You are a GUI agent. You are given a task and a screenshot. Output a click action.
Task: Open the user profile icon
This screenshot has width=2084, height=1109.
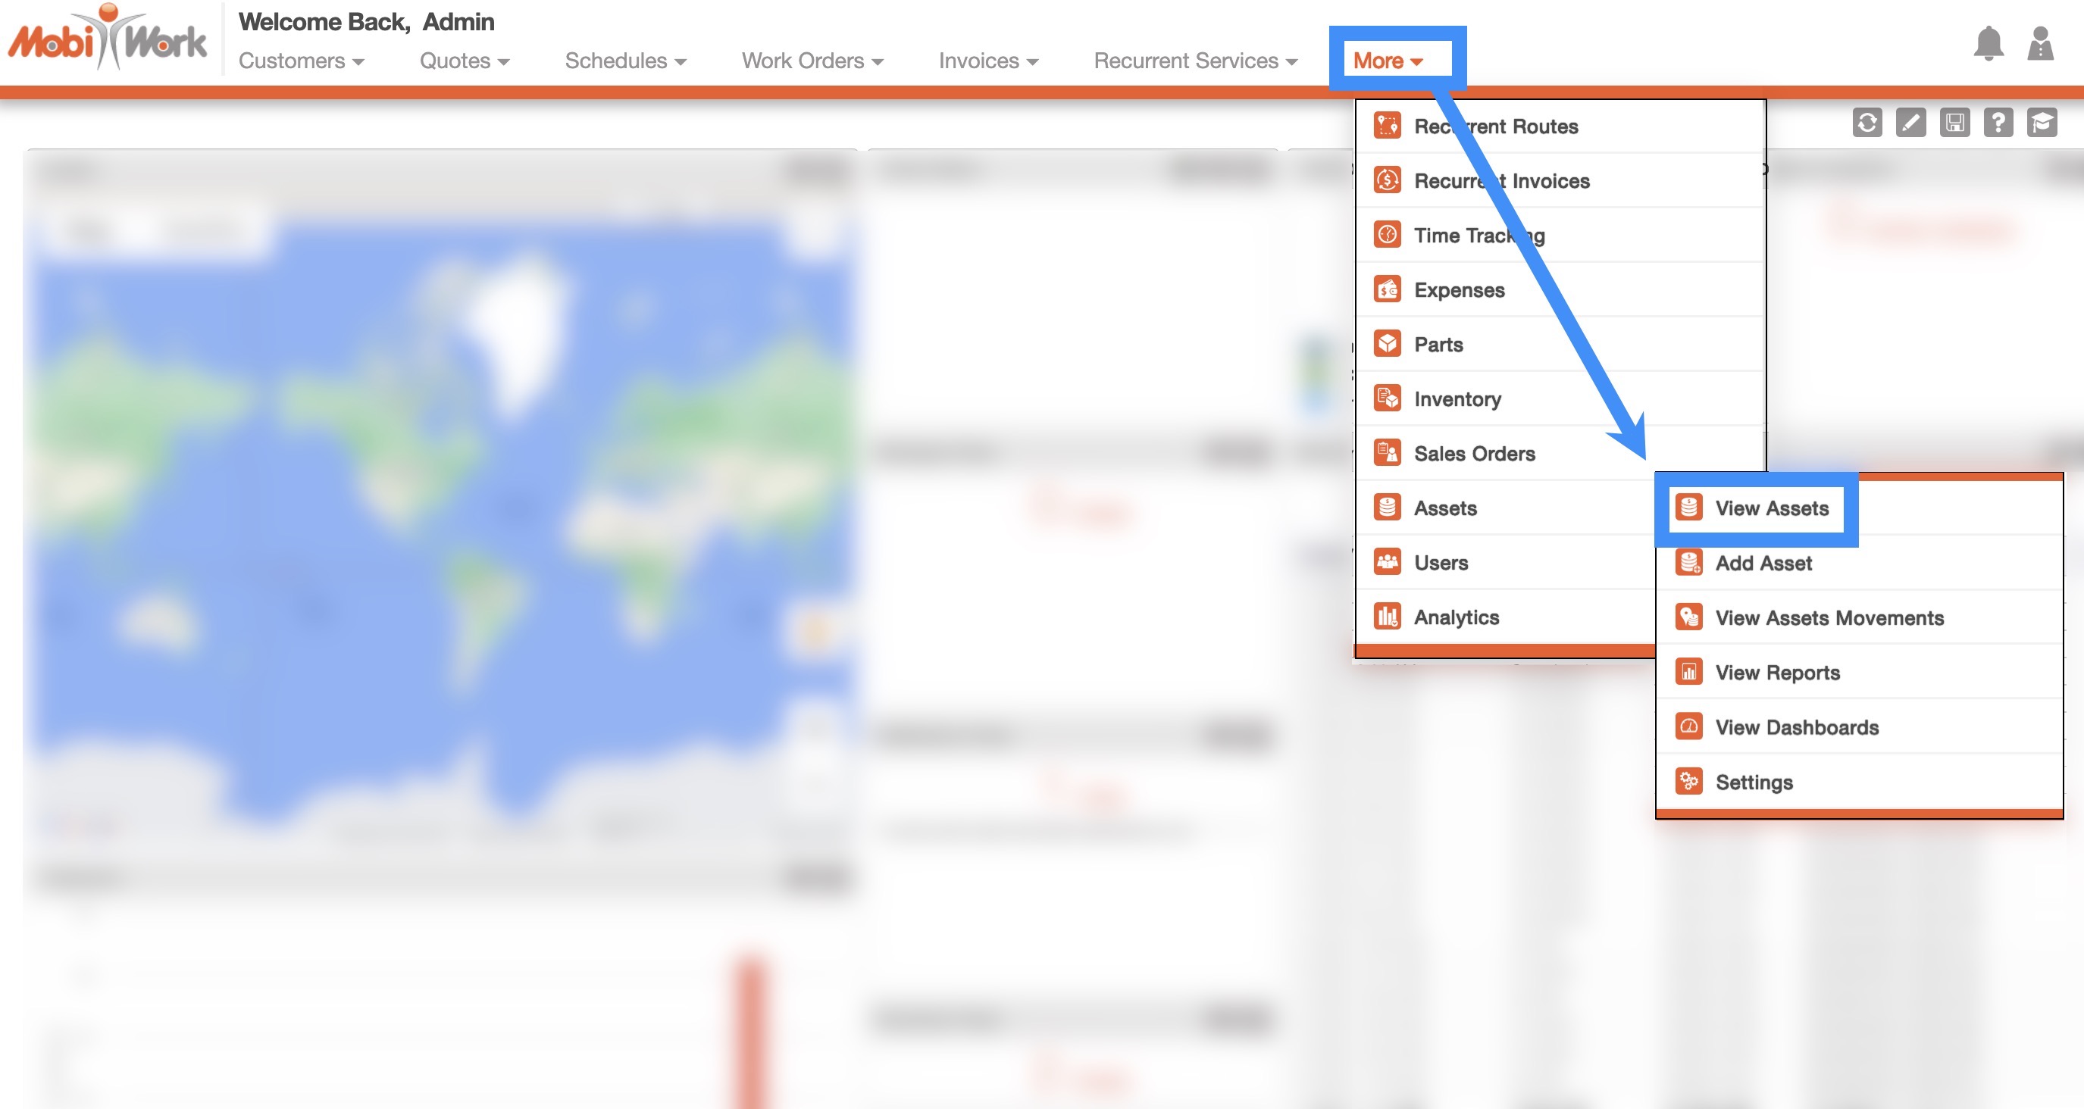pos(2039,44)
